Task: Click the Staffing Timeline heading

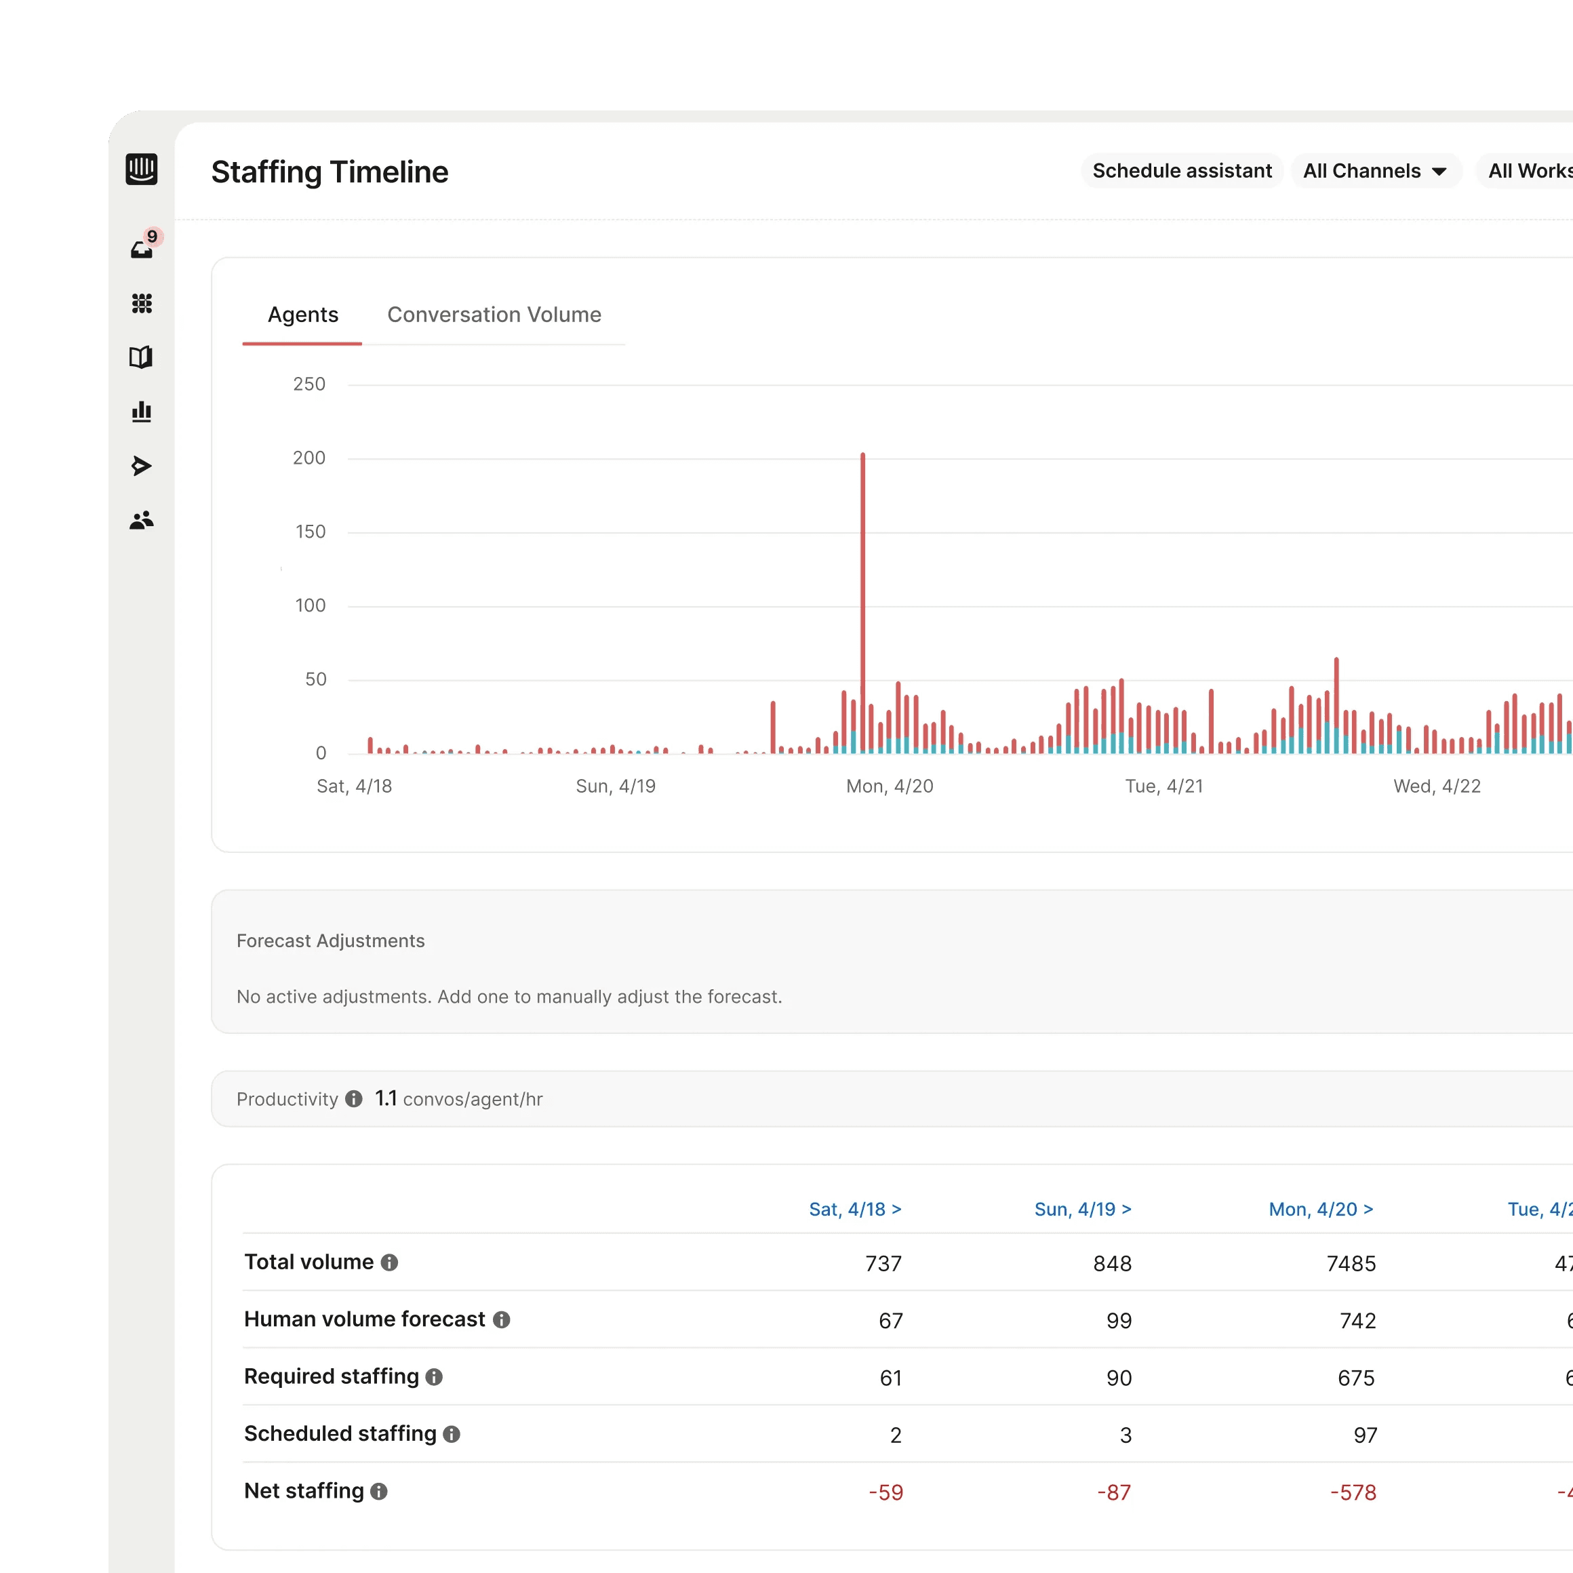Action: (330, 172)
